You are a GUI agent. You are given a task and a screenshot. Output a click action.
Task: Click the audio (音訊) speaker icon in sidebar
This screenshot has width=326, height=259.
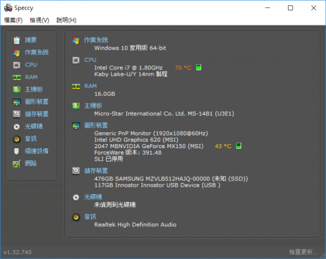coord(17,139)
